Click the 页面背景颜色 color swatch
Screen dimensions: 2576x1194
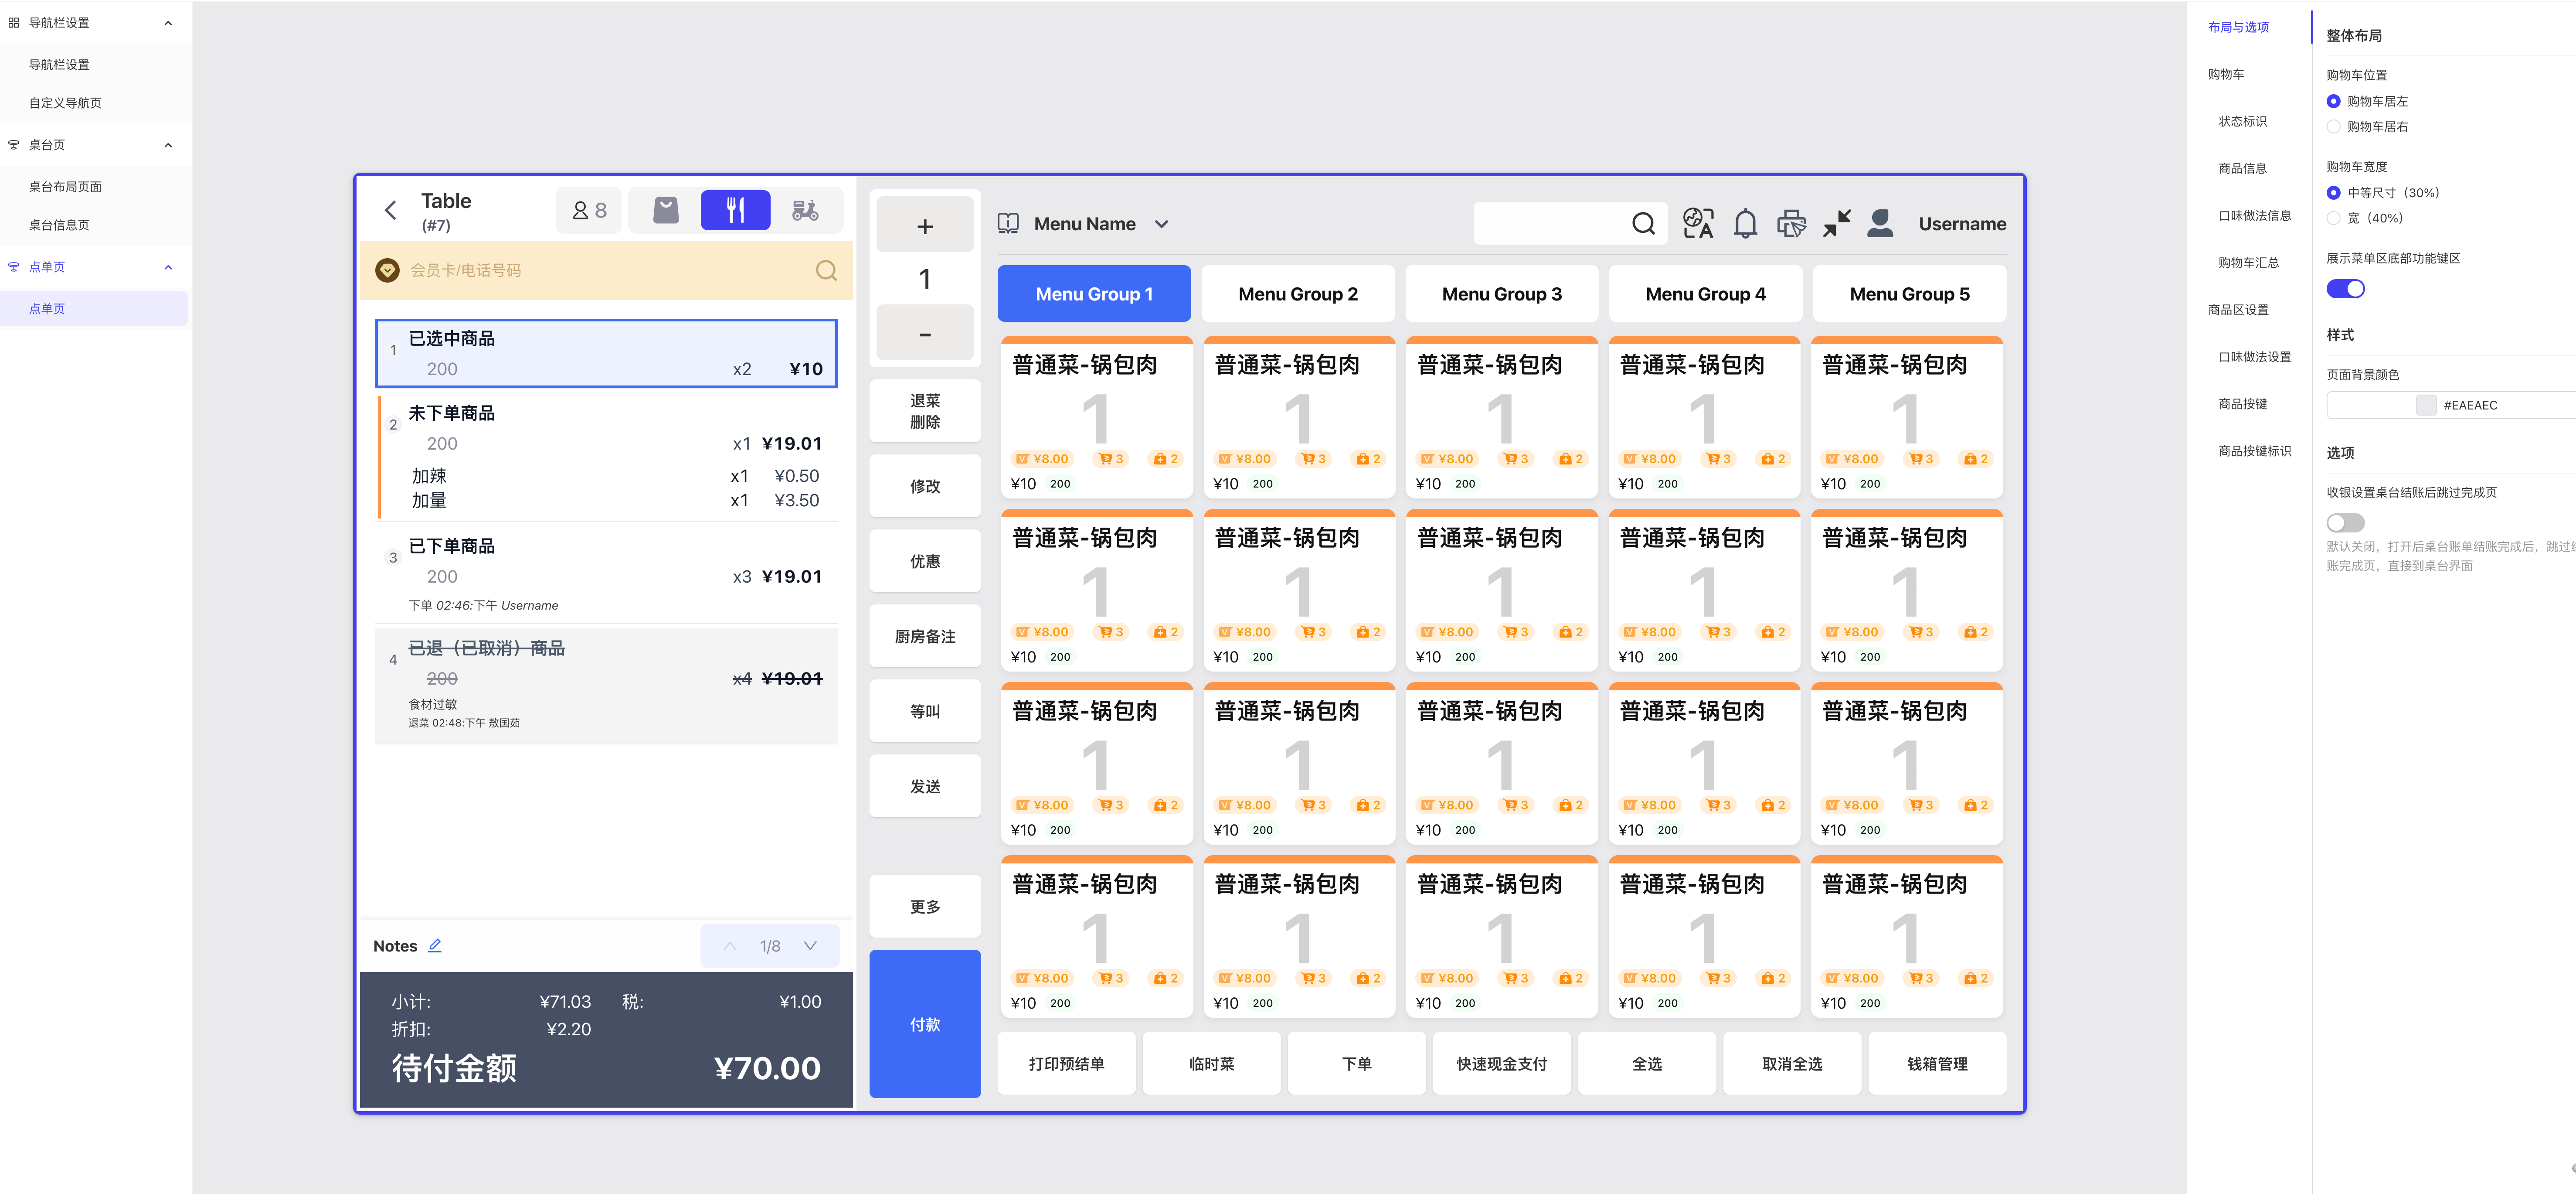(2425, 405)
